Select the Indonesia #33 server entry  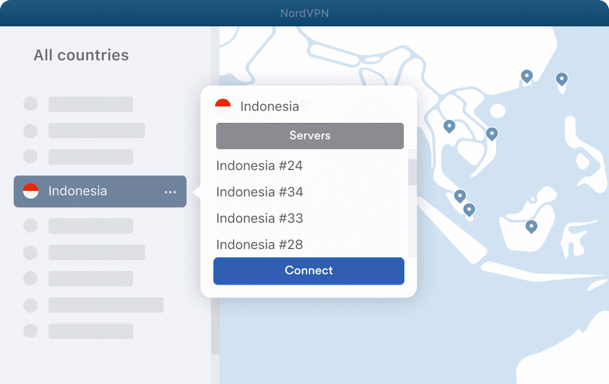pos(260,218)
